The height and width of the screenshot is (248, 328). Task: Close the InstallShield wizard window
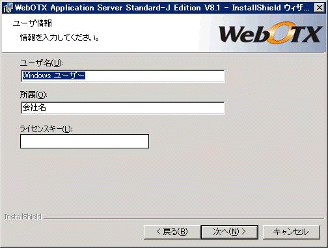pos(320,8)
